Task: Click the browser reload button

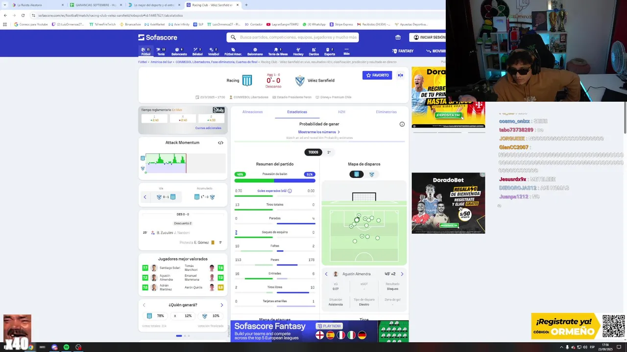Action: click(x=23, y=16)
